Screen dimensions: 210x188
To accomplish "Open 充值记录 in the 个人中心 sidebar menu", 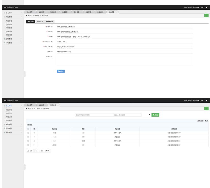I will 9,117.
